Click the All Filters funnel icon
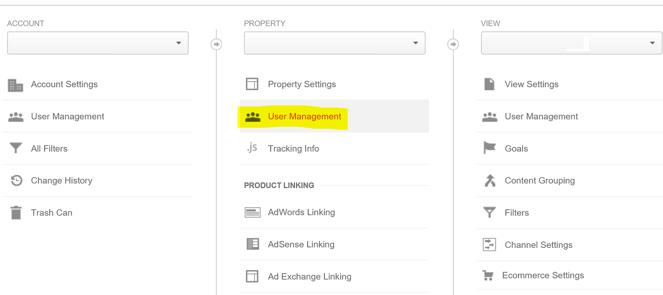The width and height of the screenshot is (663, 295). [16, 149]
